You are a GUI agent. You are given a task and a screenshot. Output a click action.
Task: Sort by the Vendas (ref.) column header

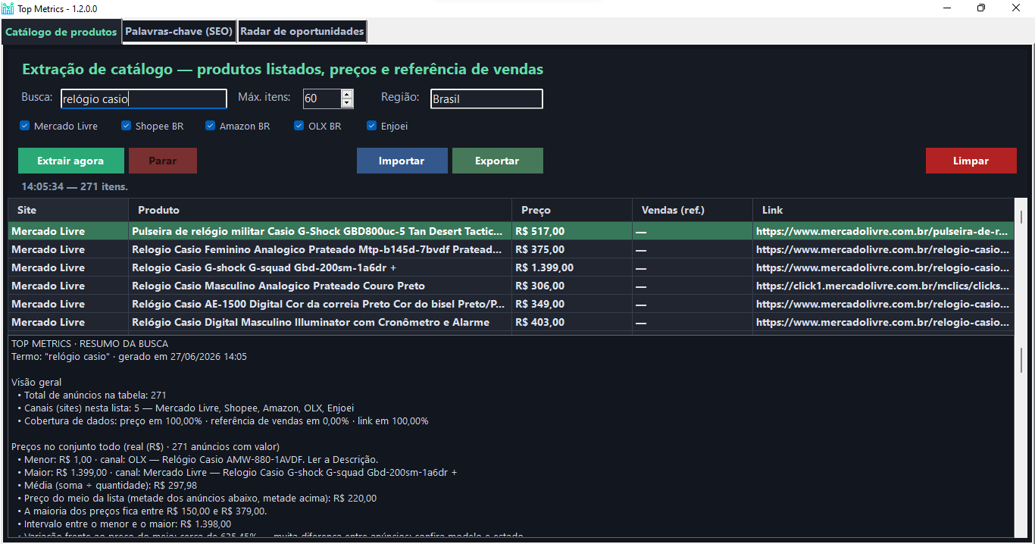click(693, 210)
